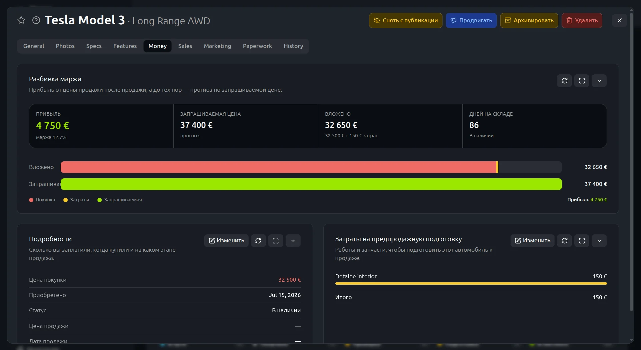This screenshot has height=350, width=641.
Task: Collapse the Подробности panel chevron
Action: [x=293, y=241]
